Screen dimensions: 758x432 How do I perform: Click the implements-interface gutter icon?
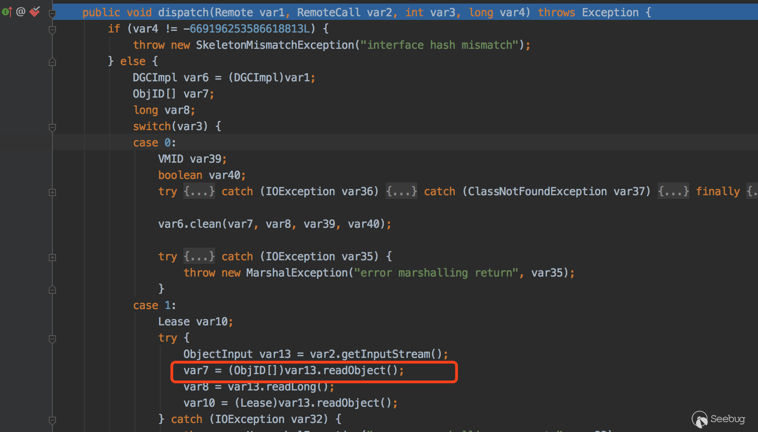[7, 12]
